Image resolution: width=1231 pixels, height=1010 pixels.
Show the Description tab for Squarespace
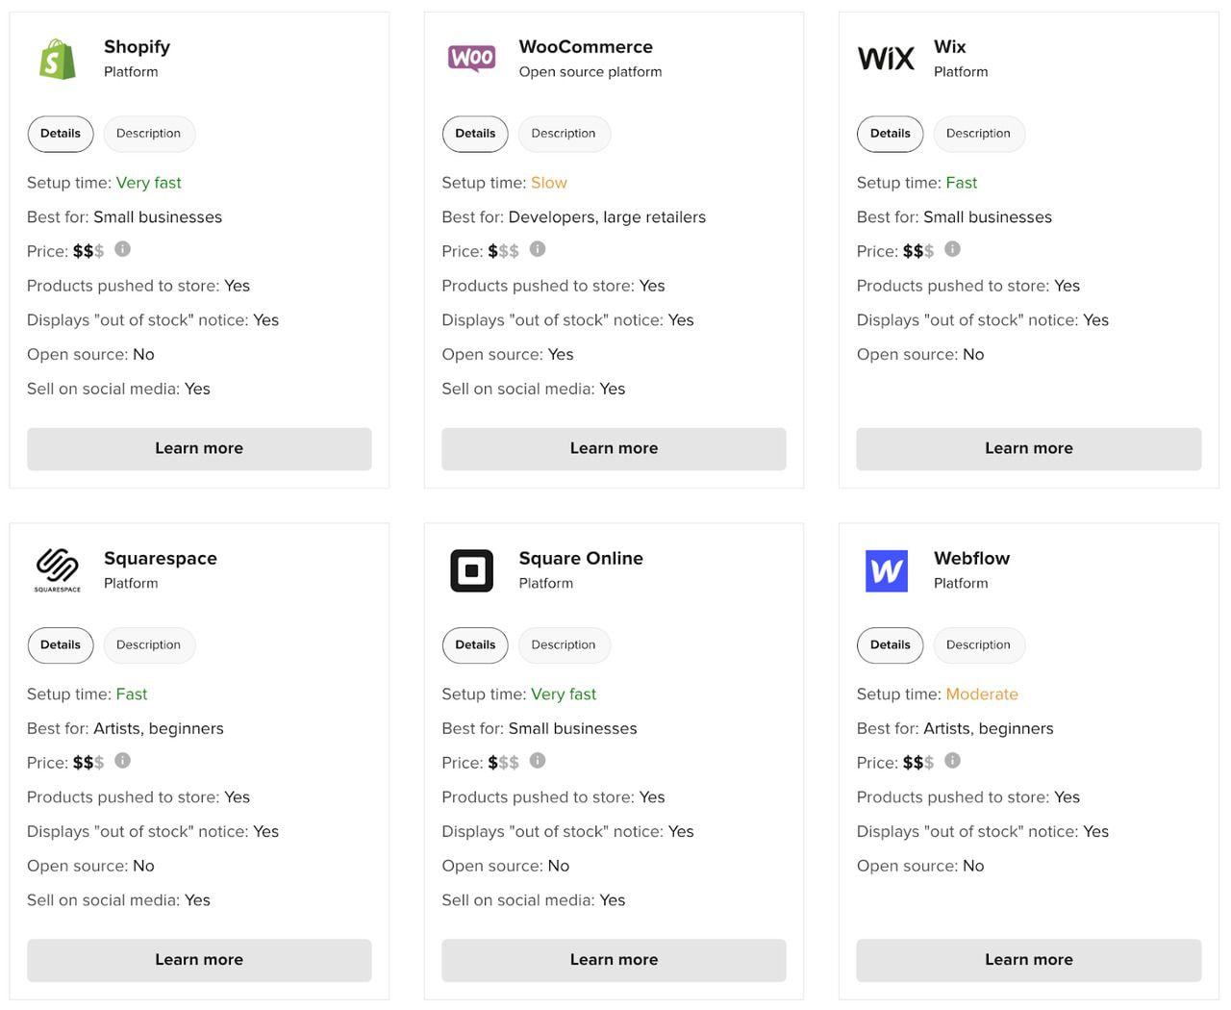tap(148, 645)
